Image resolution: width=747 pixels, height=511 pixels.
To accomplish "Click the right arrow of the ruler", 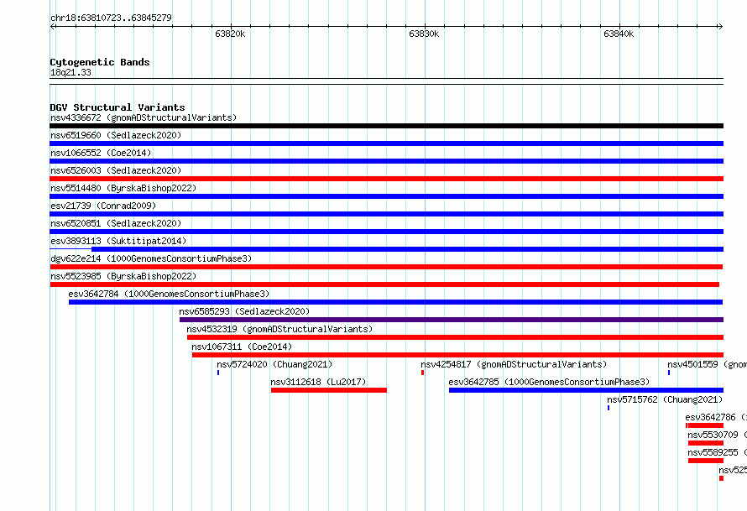I will click(720, 26).
